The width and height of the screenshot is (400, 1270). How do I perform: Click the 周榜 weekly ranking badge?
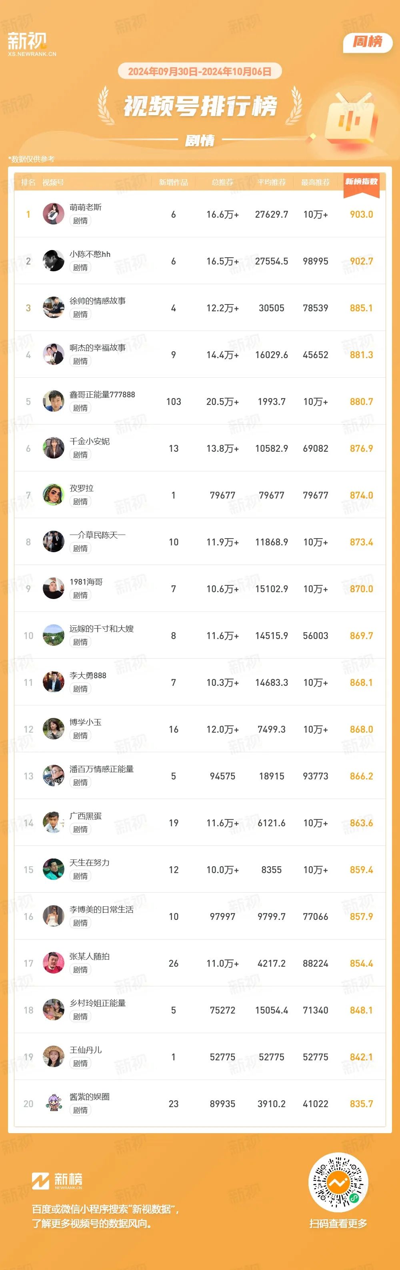click(x=368, y=42)
